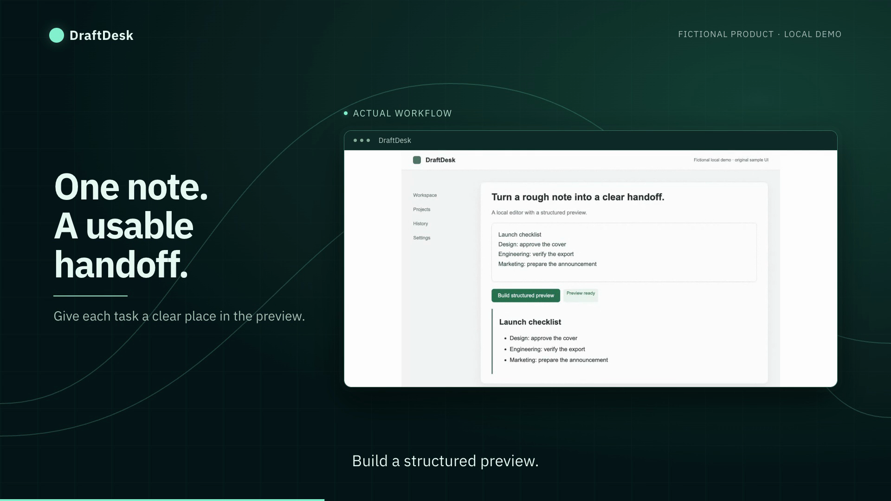This screenshot has width=891, height=501.
Task: Click "FICTIONAL PRODUCT · LOCAL DEMO" header text
Action: (x=760, y=34)
